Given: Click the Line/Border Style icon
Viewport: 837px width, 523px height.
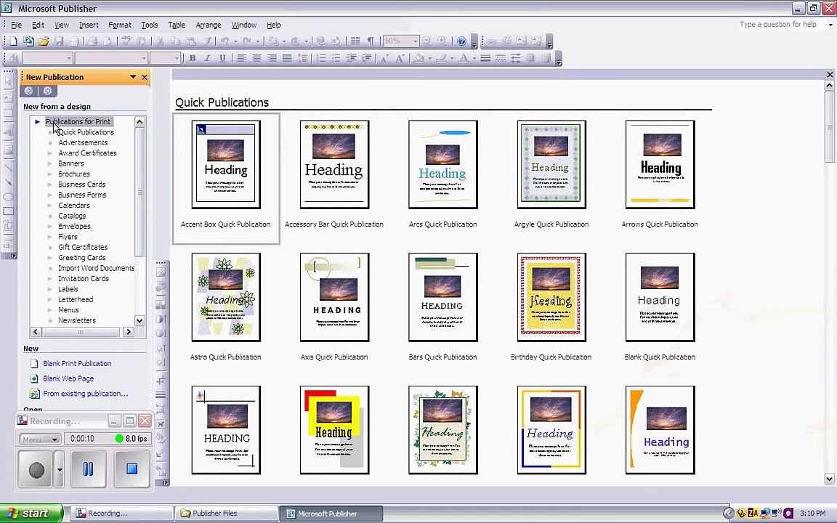Looking at the screenshot, I should point(485,58).
